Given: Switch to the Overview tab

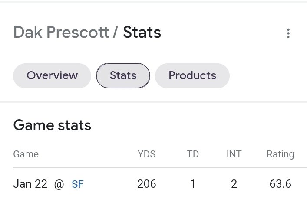Looking at the screenshot, I should [x=52, y=75].
